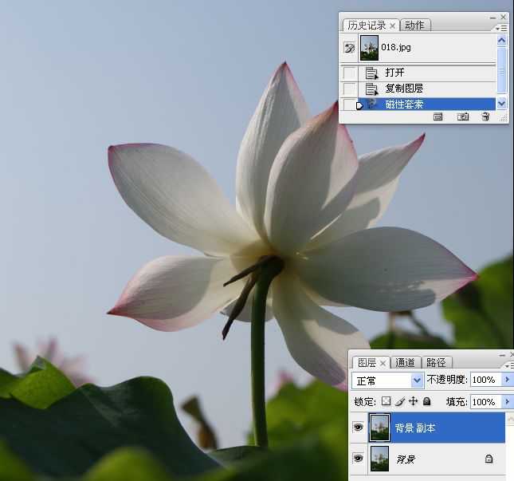
Task: Close the 历史记录 tab with its X
Action: click(392, 26)
